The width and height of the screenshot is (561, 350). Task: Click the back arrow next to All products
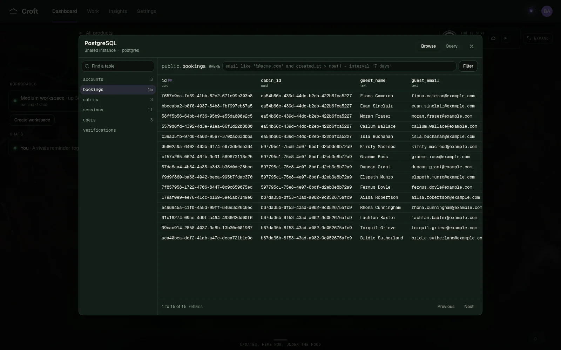pos(81,33)
